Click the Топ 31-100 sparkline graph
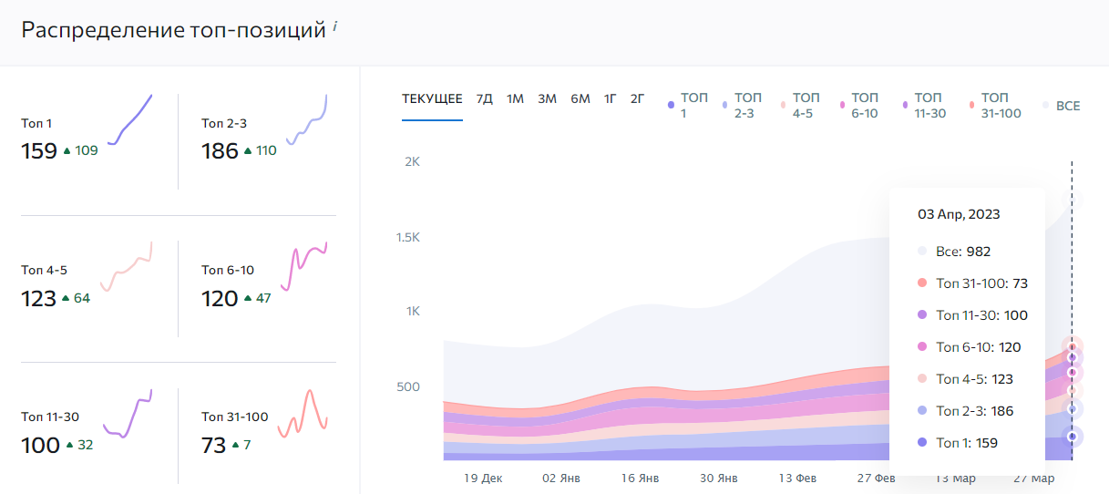The image size is (1109, 494). coord(303,414)
